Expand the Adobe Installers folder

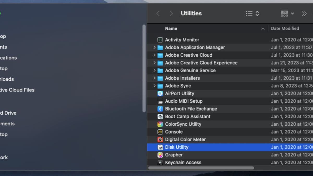(154, 78)
